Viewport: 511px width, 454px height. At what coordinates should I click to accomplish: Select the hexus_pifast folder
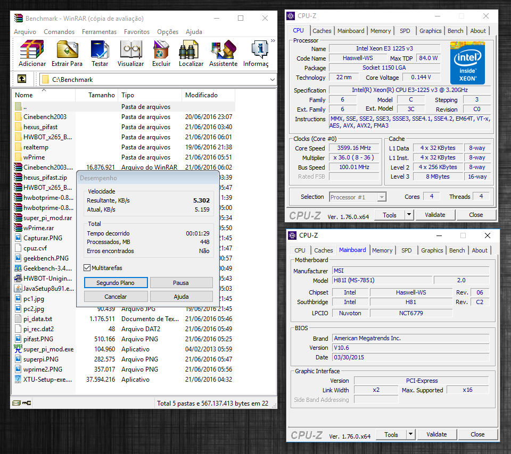[40, 127]
